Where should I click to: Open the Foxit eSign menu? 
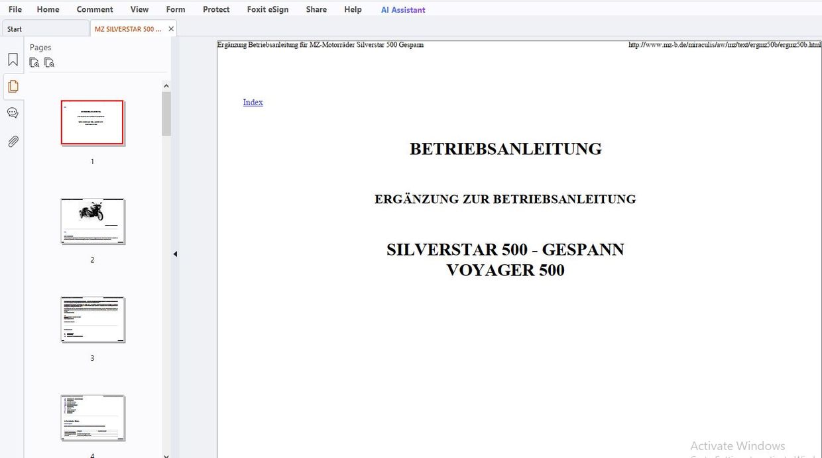(268, 9)
